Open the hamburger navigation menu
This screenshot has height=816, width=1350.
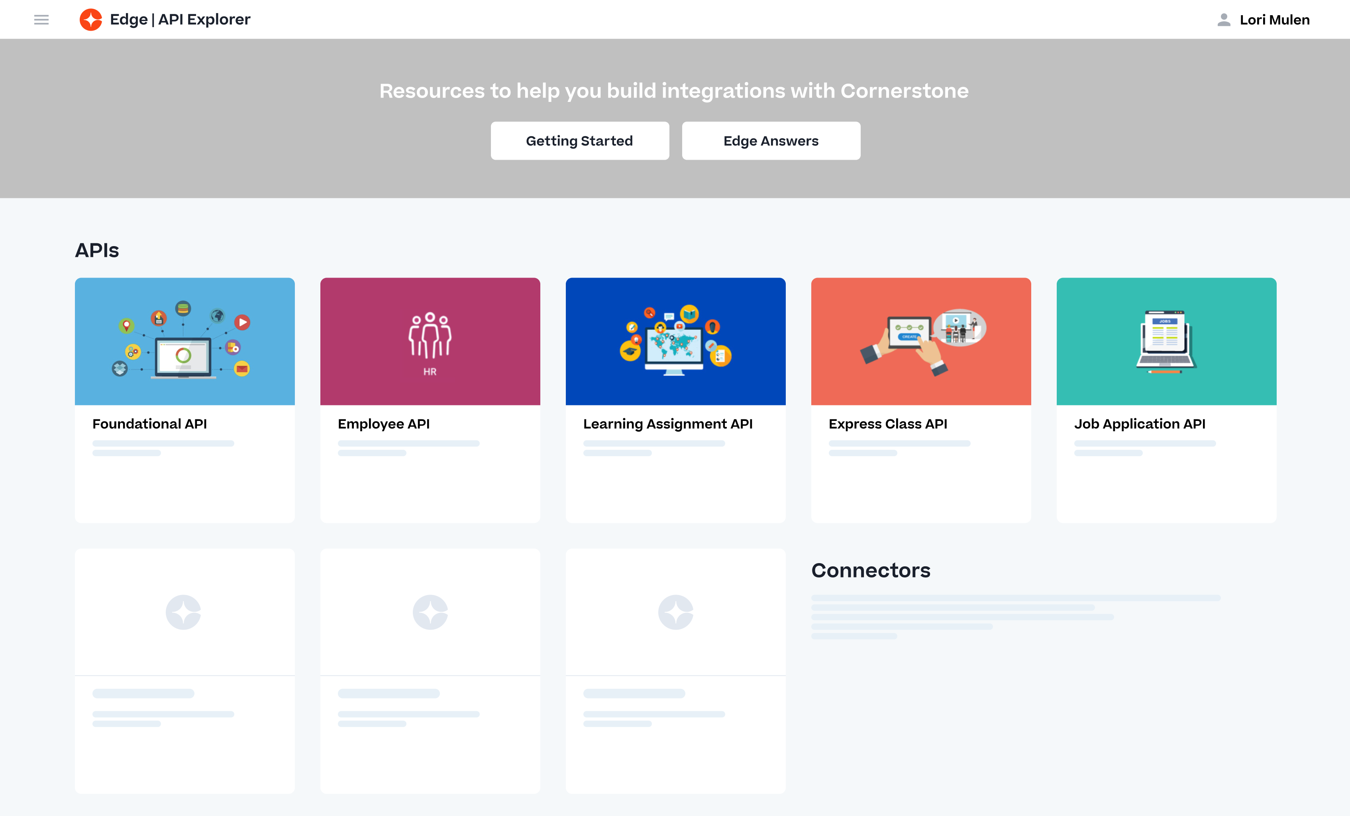point(41,20)
